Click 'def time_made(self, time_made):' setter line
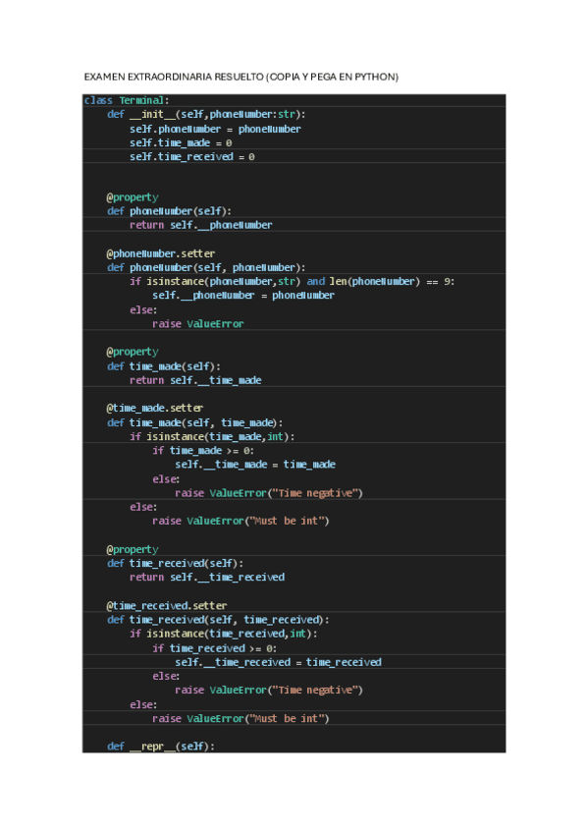The image size is (588, 833). [x=194, y=422]
